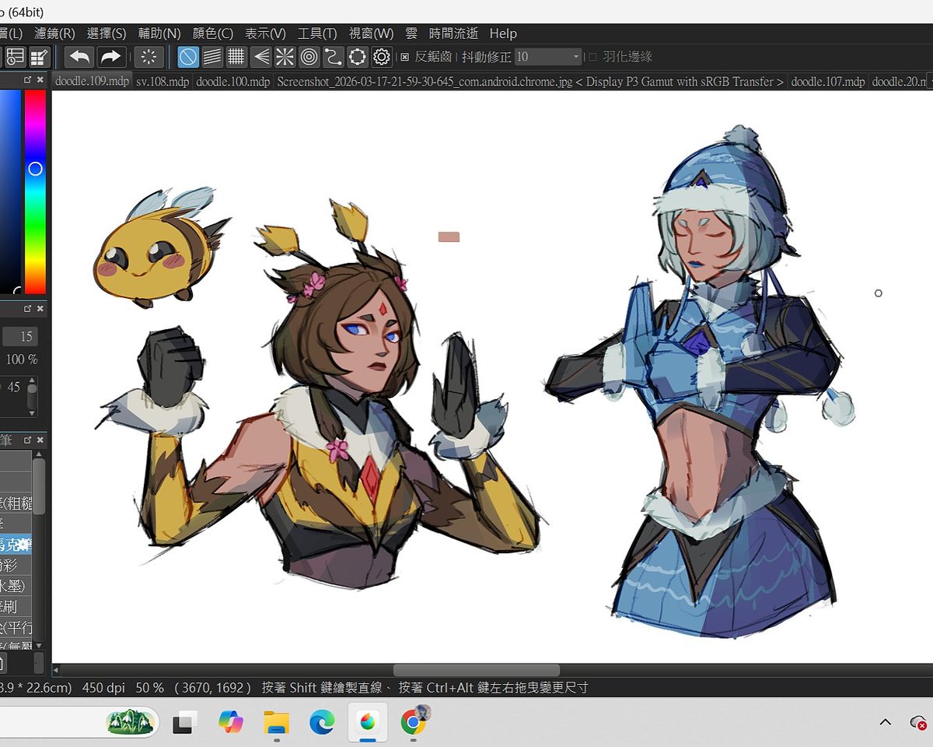Screen dimensions: 933x747
Task: Open Microsoft Edge from the taskbar
Action: click(x=322, y=723)
